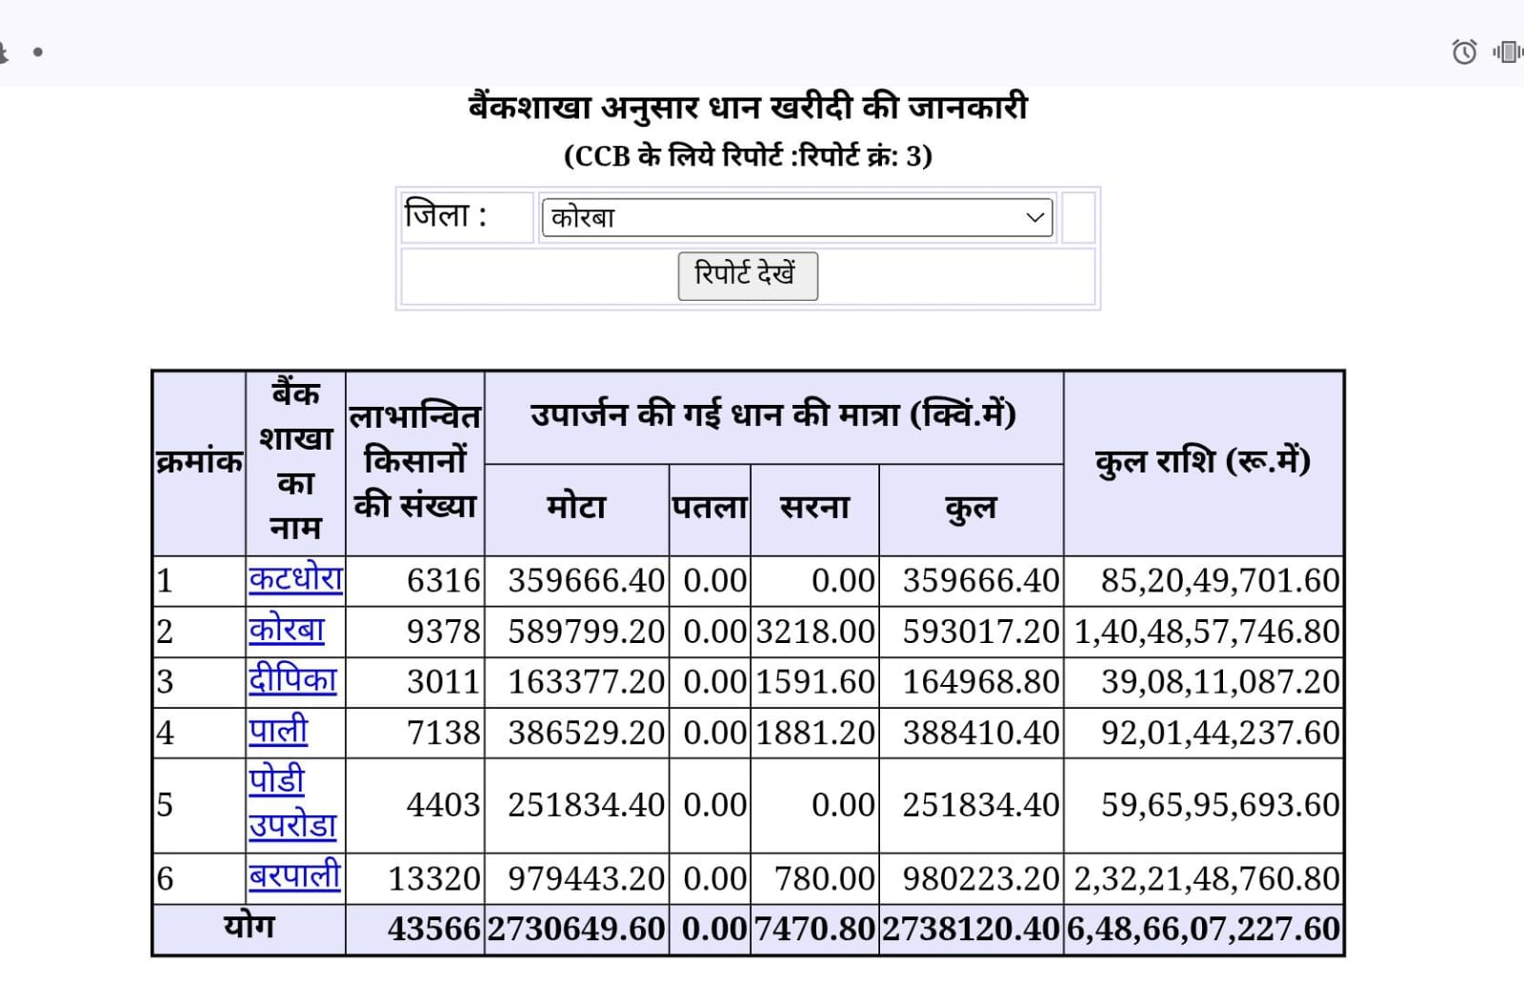1524x985 pixels.
Task: Tap the alarm clock status icon
Action: tap(1464, 51)
